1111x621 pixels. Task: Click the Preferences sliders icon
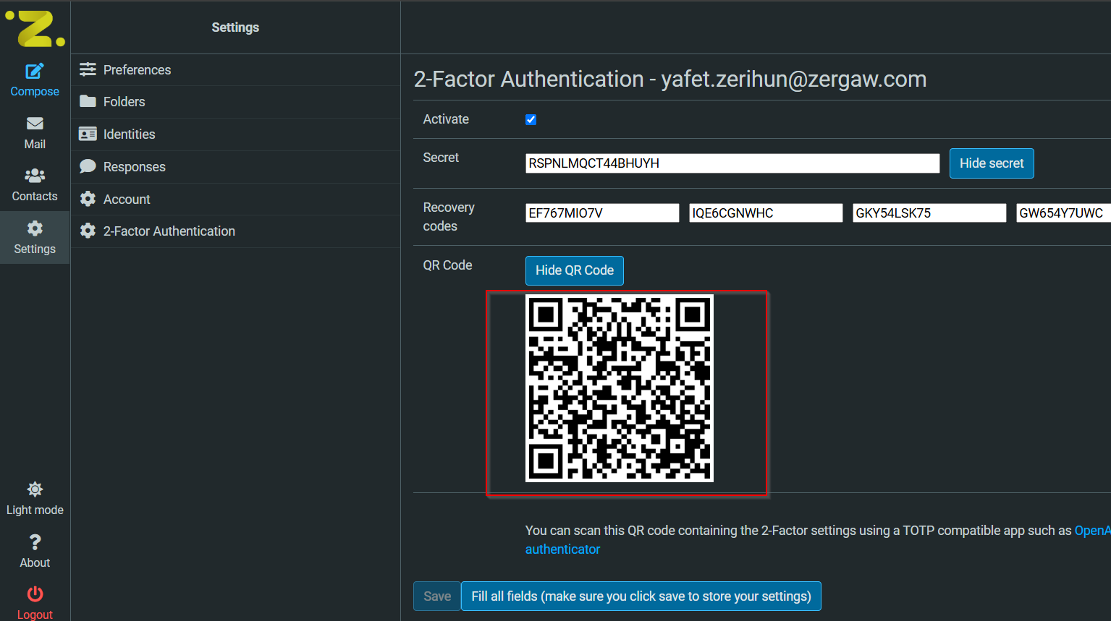point(88,69)
